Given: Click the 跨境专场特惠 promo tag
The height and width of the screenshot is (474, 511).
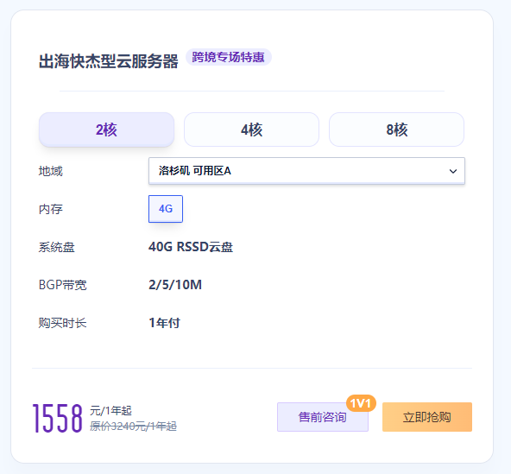Looking at the screenshot, I should 229,57.
